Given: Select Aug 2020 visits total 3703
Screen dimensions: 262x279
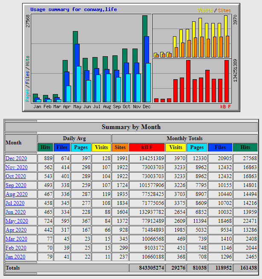Looking at the screenshot, I should pos(180,194).
